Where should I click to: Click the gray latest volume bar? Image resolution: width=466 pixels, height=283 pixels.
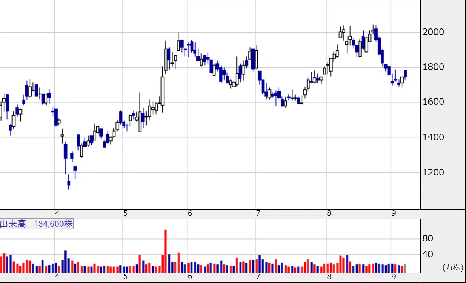(x=405, y=268)
